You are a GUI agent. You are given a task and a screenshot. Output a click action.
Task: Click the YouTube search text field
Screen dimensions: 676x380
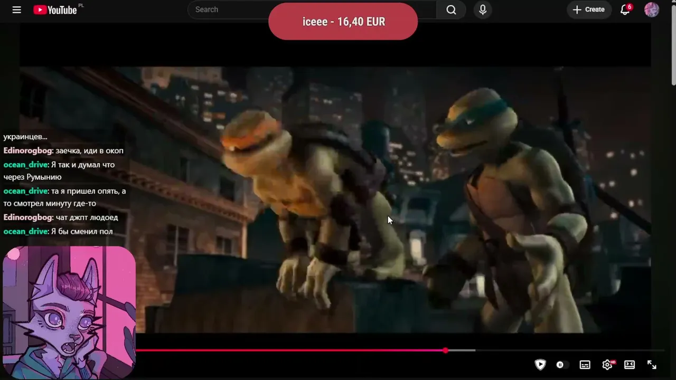tap(312, 9)
